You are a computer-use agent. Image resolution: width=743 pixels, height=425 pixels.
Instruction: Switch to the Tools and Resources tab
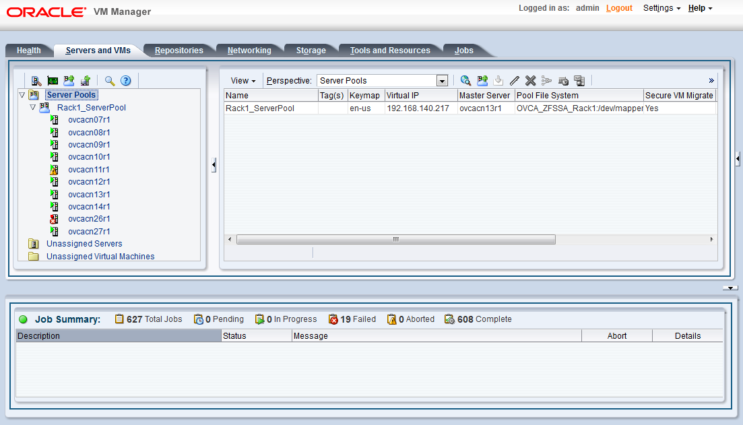(x=390, y=51)
